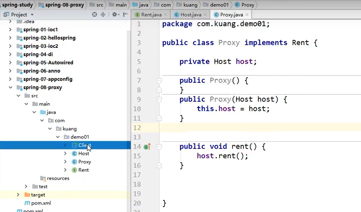Open the Project view dropdown
Viewport: 361px width, 212px height.
(32, 15)
